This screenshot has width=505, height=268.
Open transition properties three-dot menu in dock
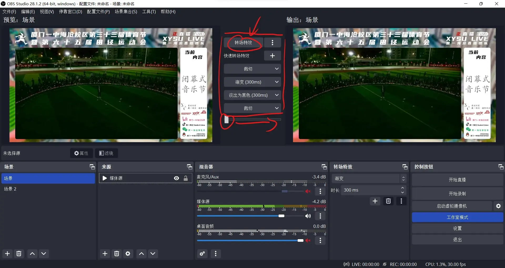click(x=401, y=201)
